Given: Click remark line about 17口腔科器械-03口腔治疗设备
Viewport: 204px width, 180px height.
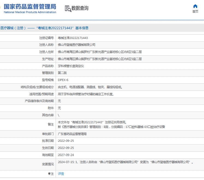Looking at the screenshot, I should click(x=112, y=127).
